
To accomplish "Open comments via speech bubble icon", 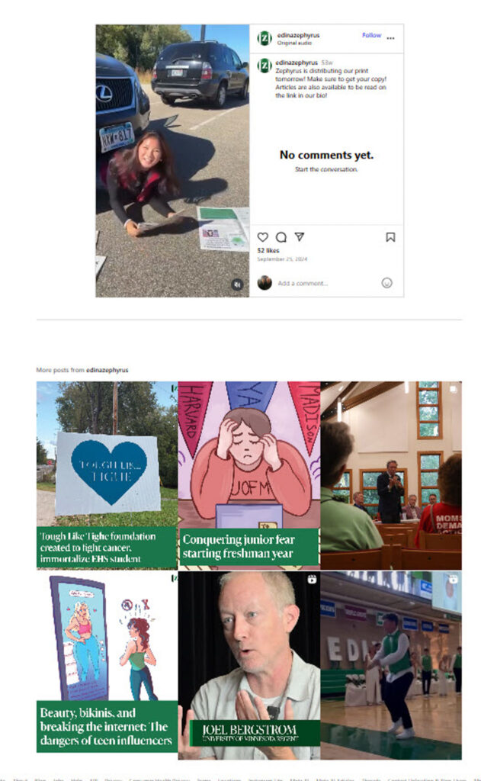I will (281, 237).
